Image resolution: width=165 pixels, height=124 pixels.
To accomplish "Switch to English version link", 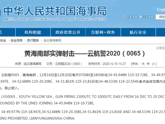I will 161,10.
